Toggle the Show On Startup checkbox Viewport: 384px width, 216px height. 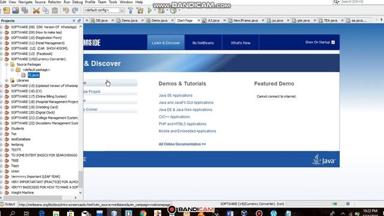[x=333, y=43]
